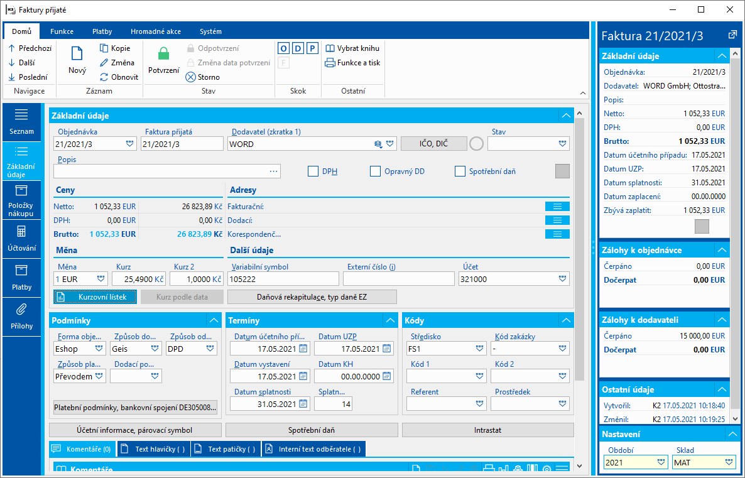Click the Kurzovní lístek button

pyautogui.click(x=95, y=297)
